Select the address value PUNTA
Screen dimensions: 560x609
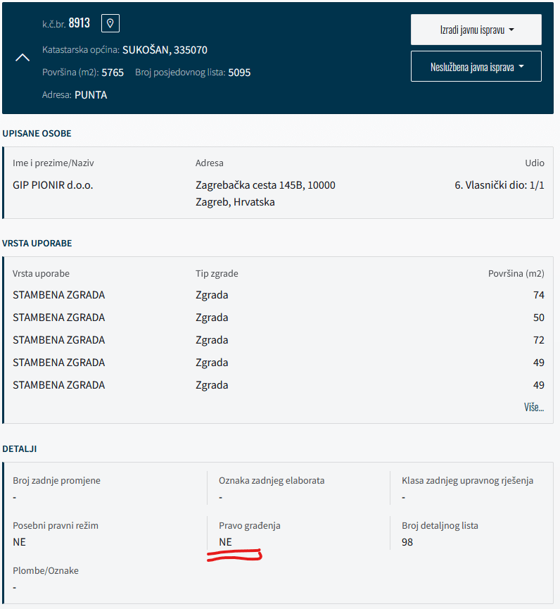(91, 95)
